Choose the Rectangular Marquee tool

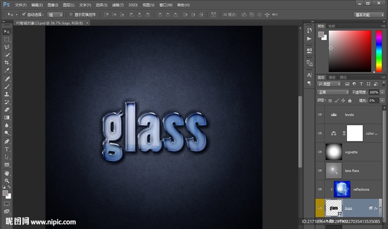point(7,39)
